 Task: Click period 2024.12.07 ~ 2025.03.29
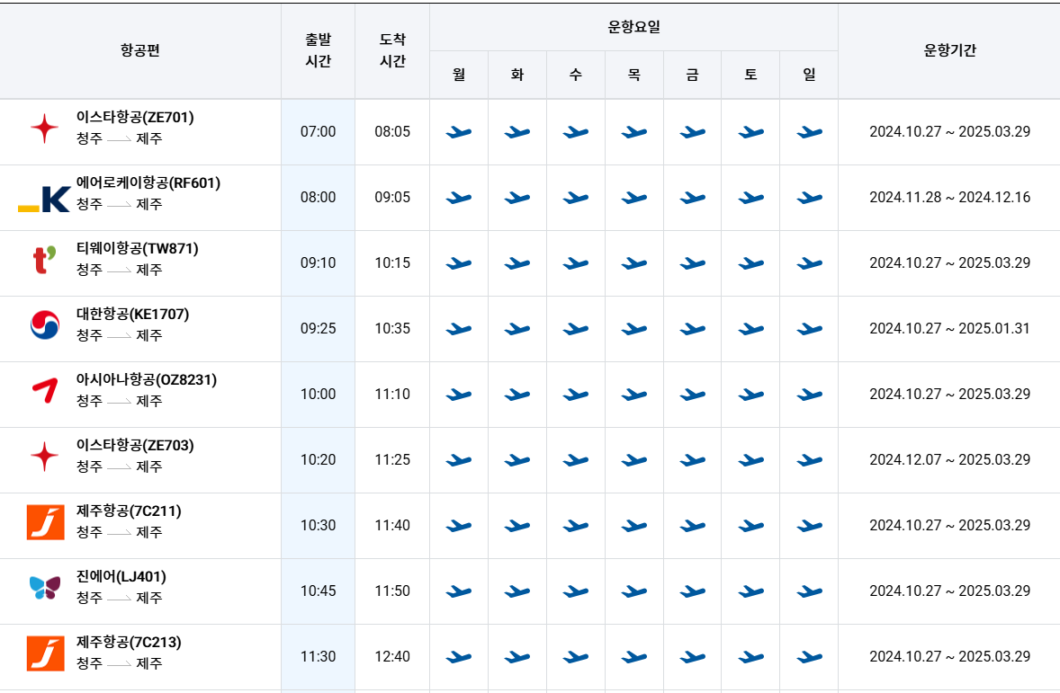950,459
